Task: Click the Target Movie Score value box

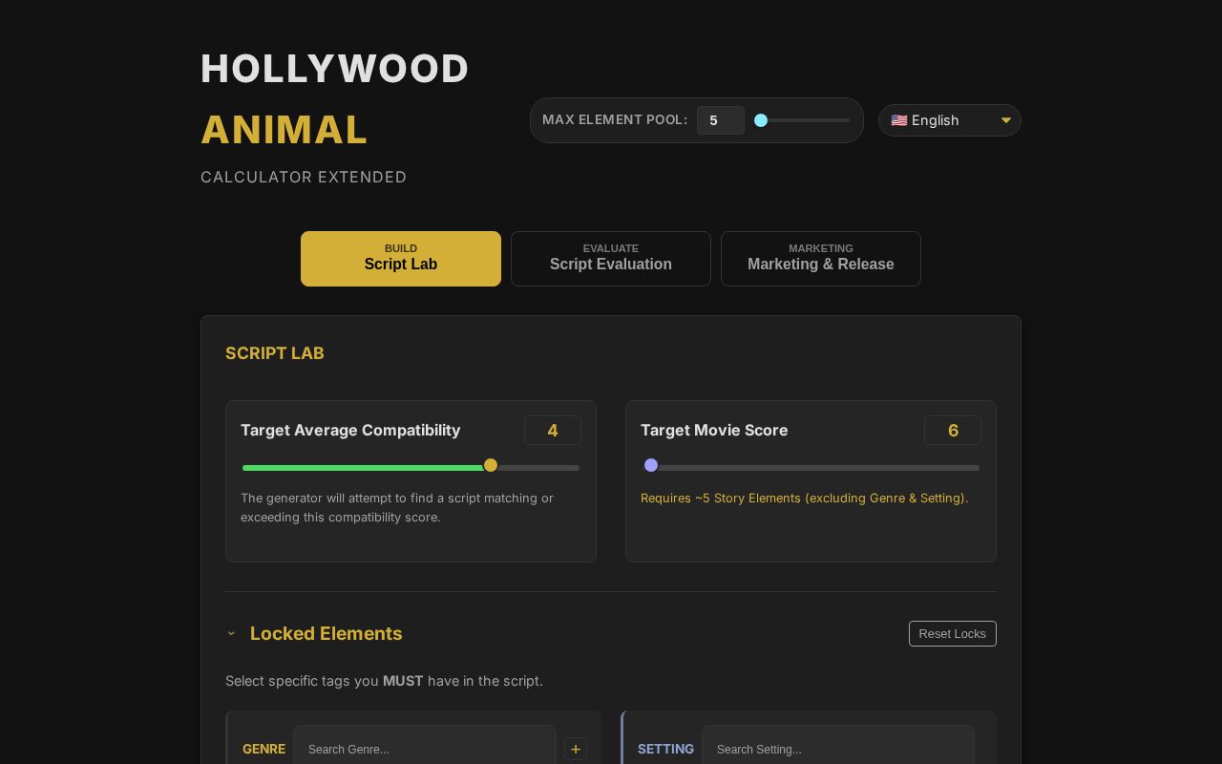Action: click(953, 431)
